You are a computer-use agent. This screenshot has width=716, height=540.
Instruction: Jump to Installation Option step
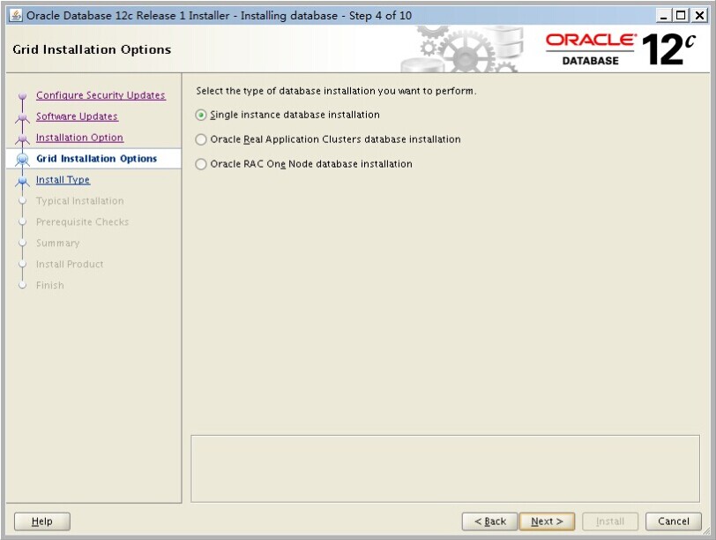click(79, 138)
